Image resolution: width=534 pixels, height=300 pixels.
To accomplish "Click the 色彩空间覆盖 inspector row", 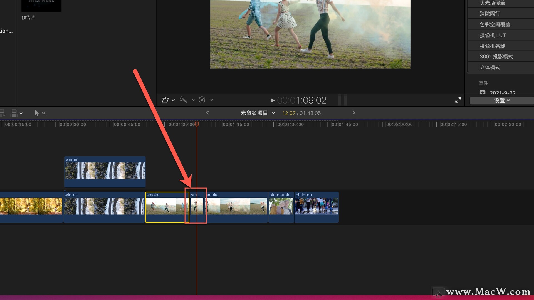I will [x=501, y=24].
